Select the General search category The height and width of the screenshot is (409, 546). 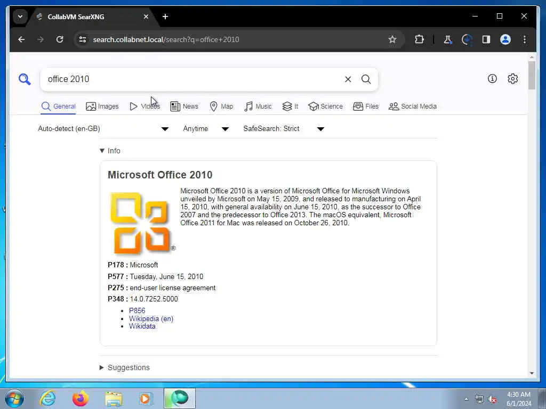(59, 107)
